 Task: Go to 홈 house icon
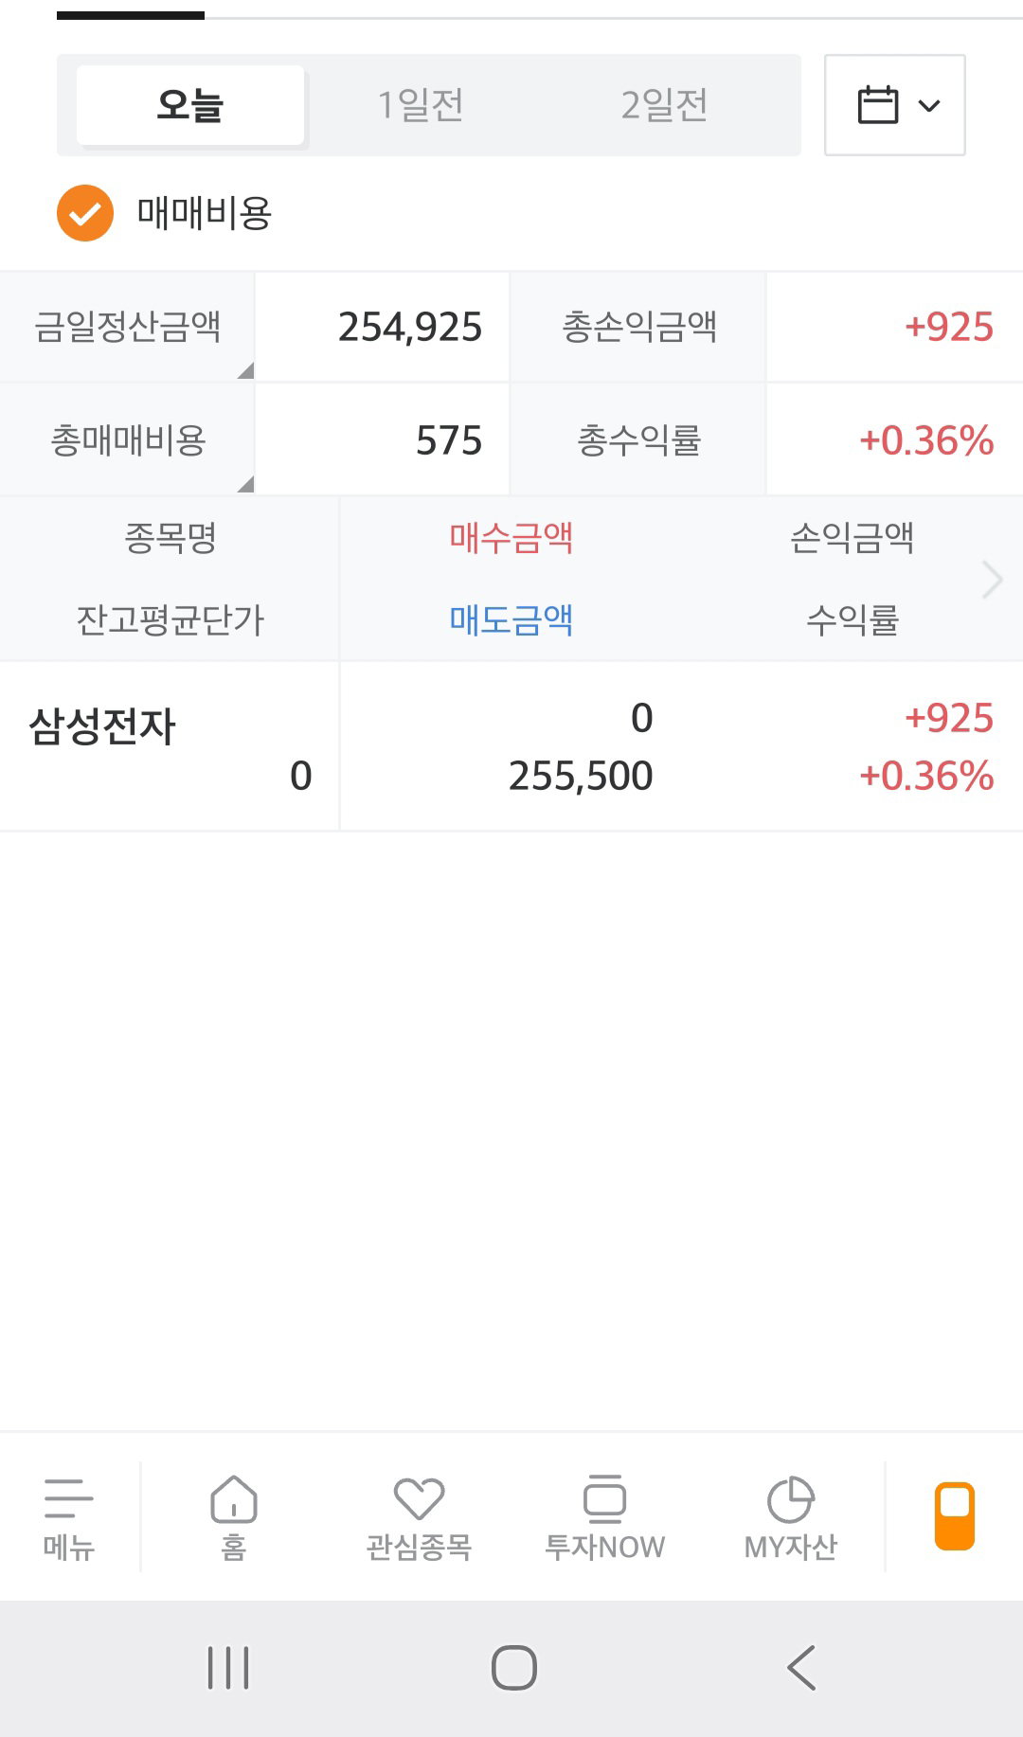click(233, 1498)
